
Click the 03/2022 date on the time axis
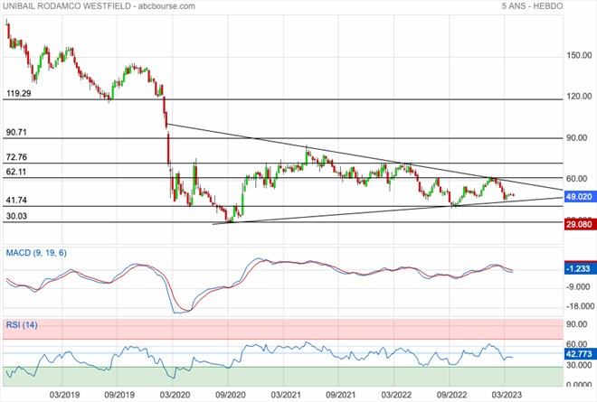point(396,395)
